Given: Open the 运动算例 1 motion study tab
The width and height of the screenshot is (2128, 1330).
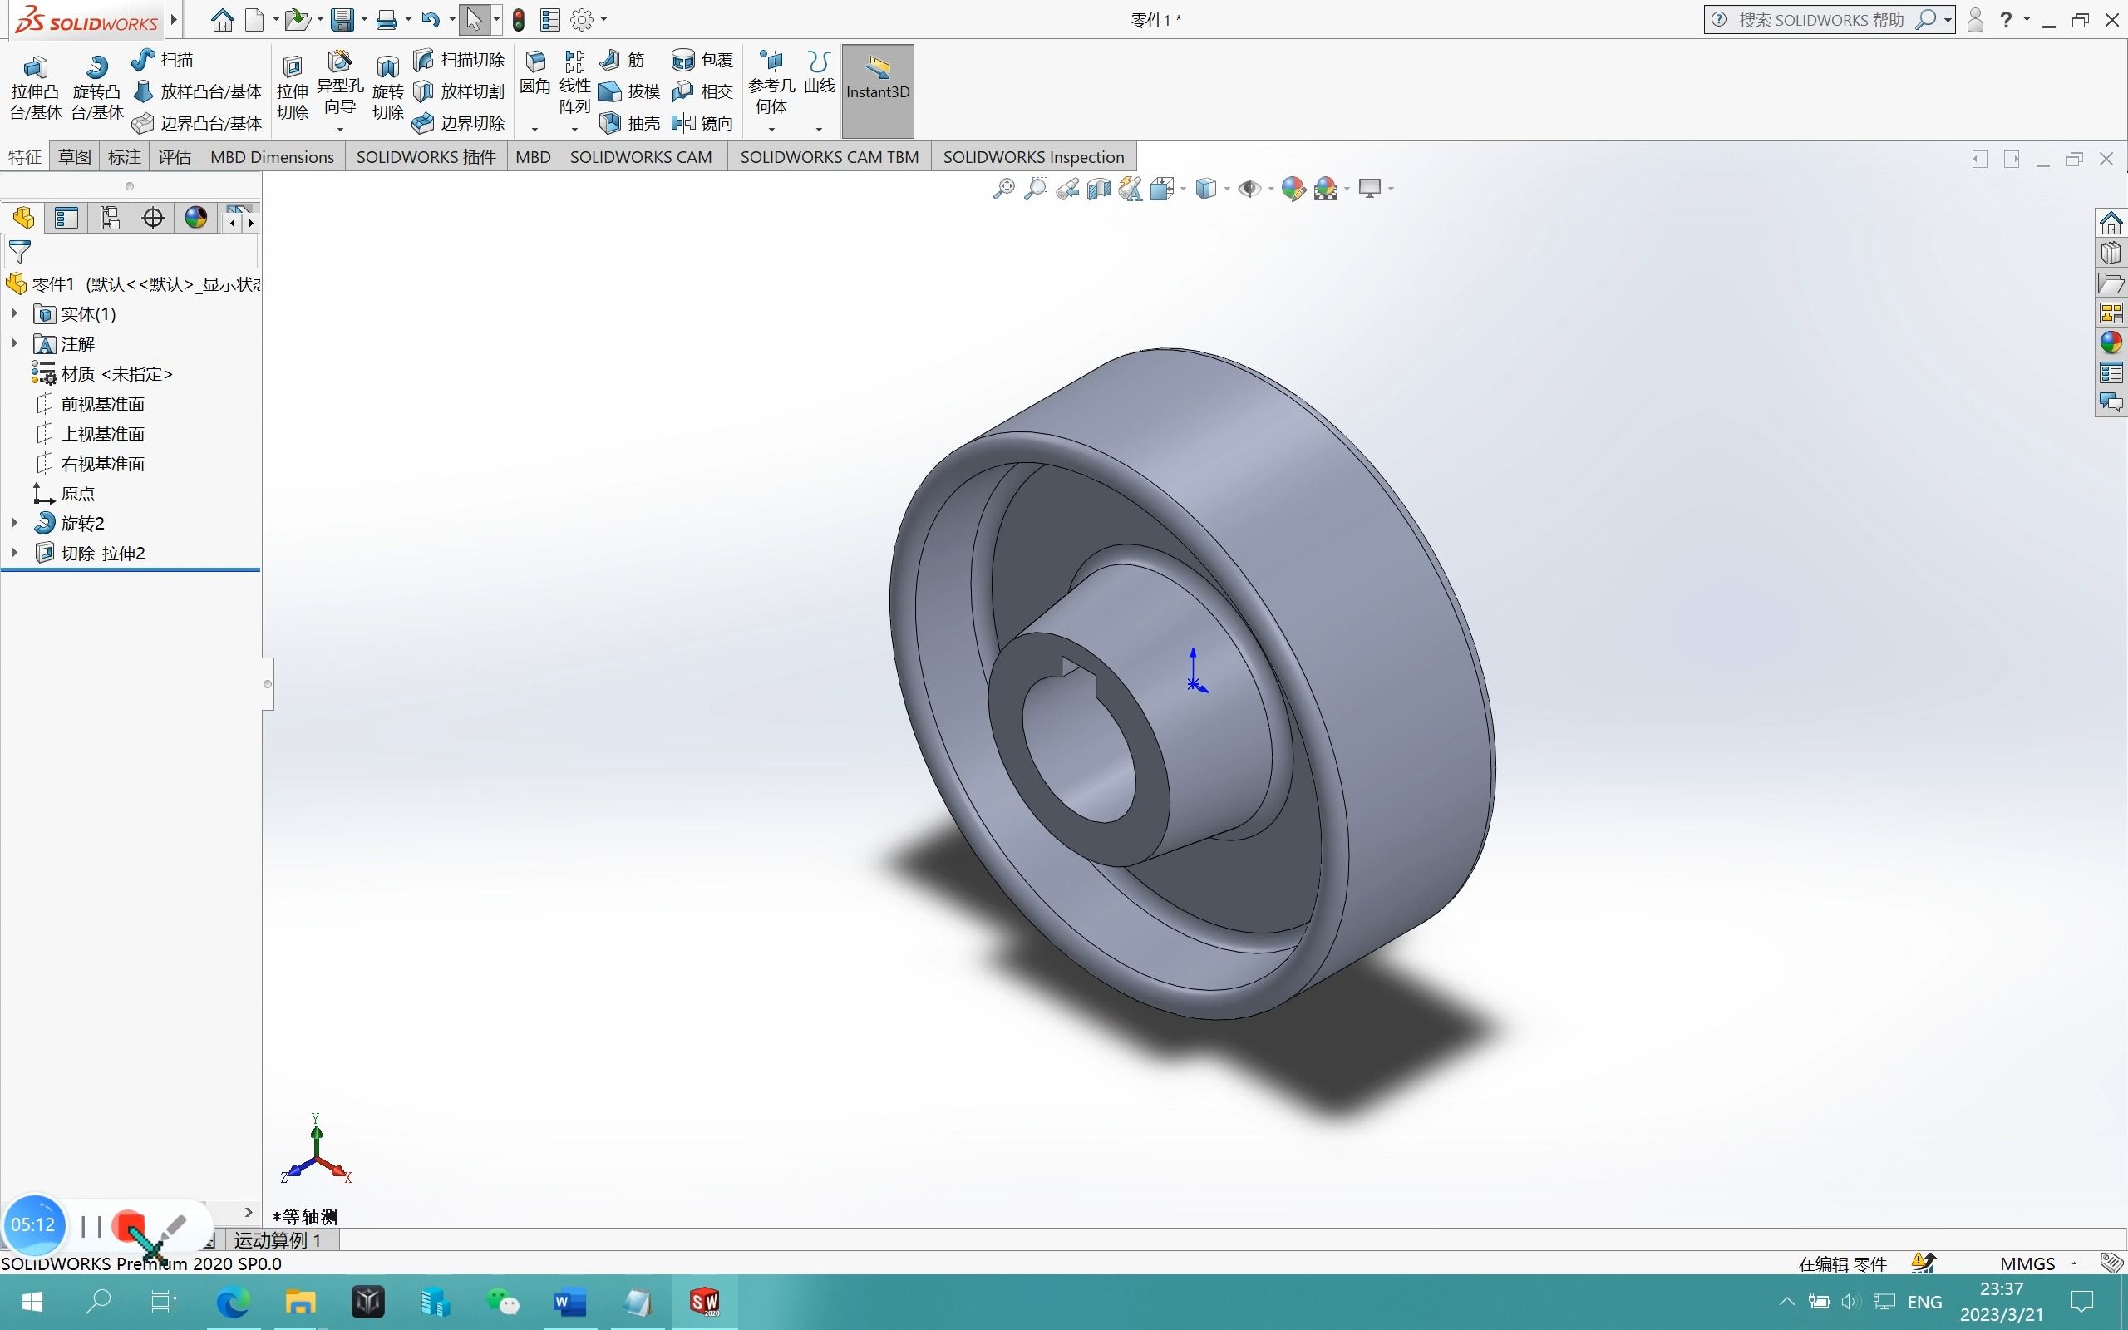Looking at the screenshot, I should click(x=278, y=1240).
